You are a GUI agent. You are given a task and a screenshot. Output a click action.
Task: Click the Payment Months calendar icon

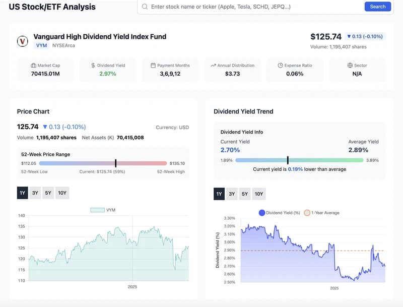(x=153, y=66)
